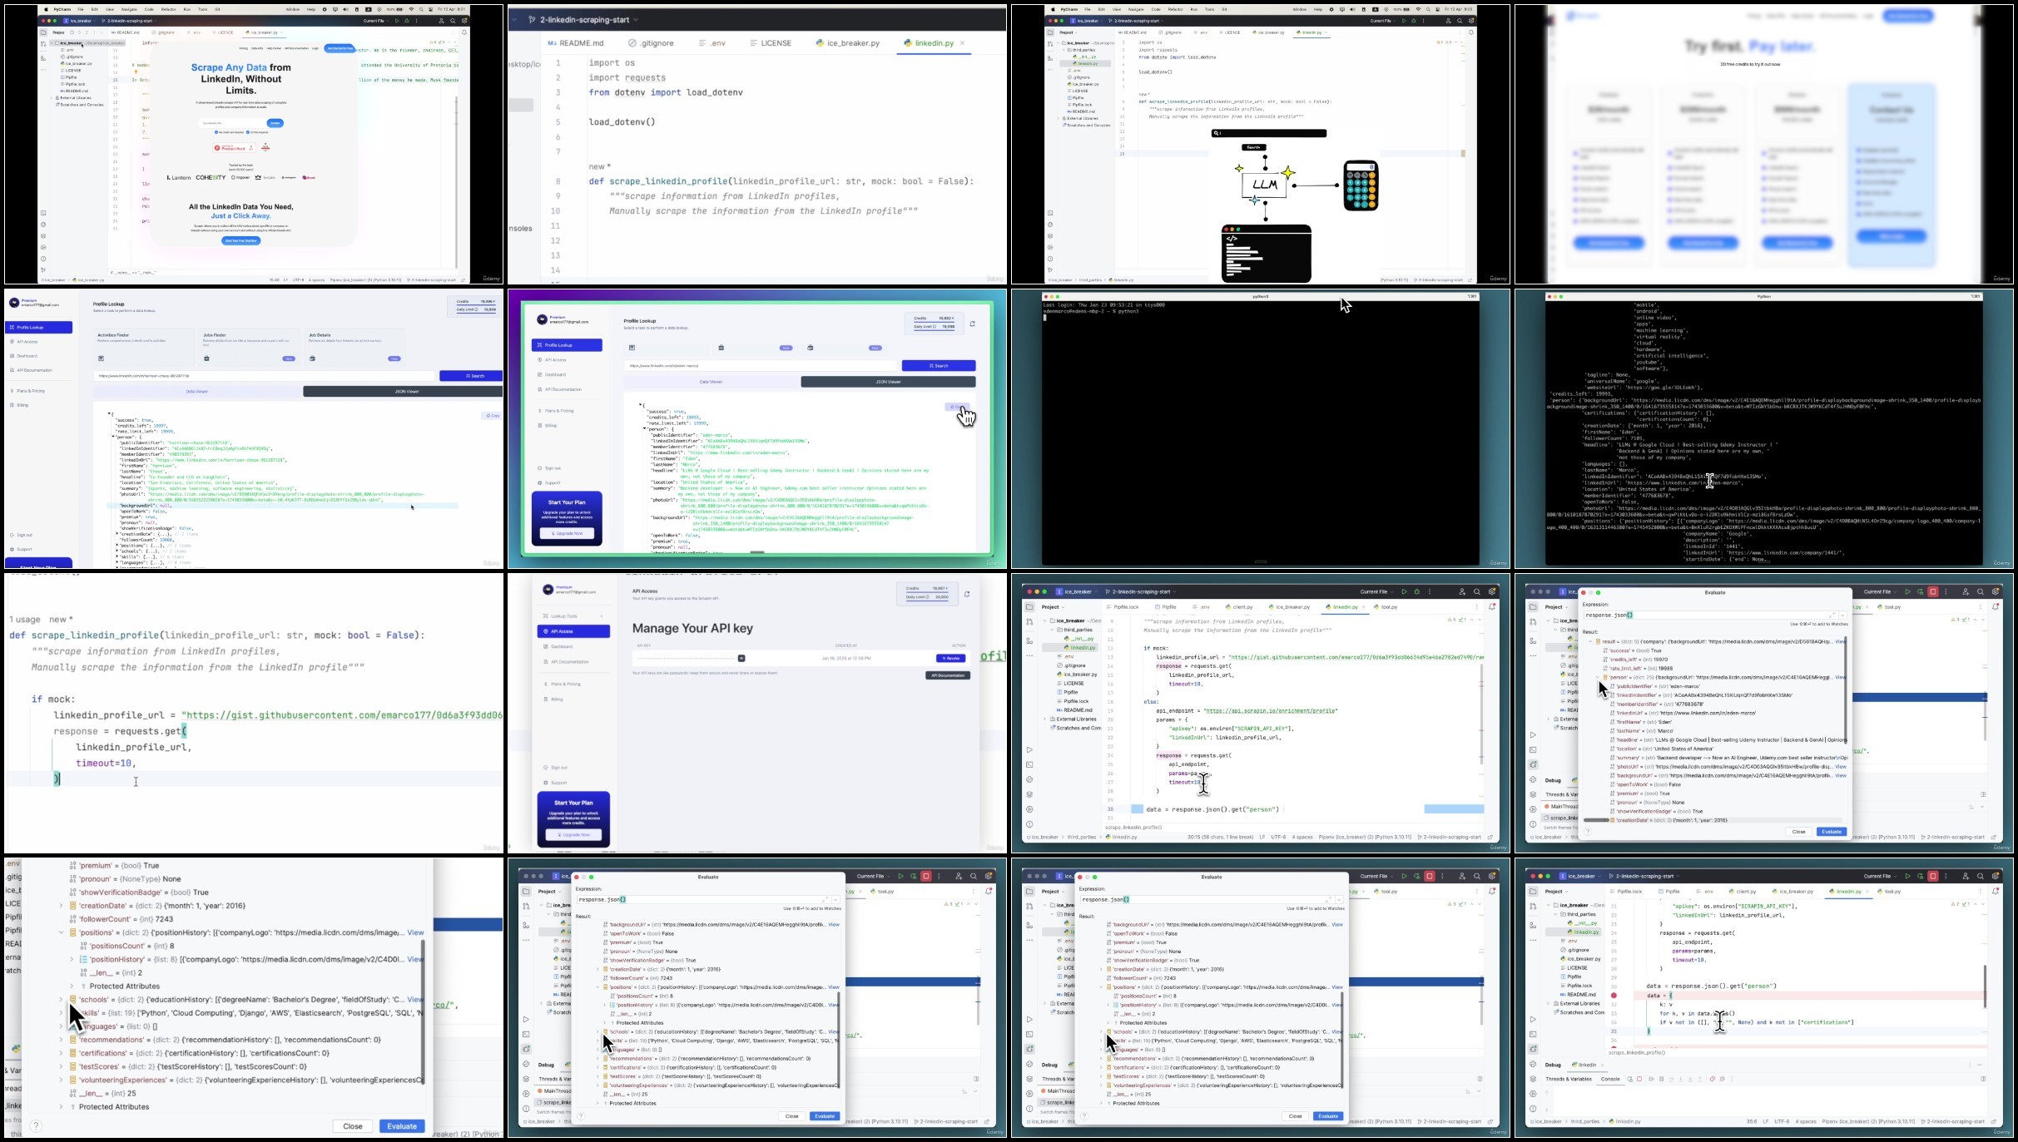Open Notifications bell in api_endpoint PyCharm frame

click(1493, 607)
